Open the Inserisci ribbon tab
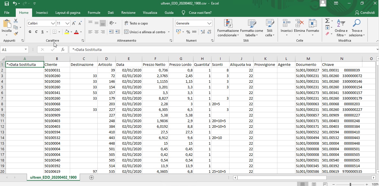This screenshot has width=379, height=186. (x=42, y=13)
